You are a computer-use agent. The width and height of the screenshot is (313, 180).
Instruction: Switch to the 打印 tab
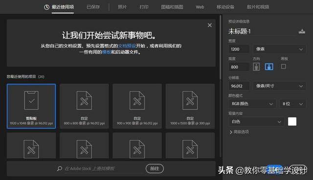click(x=144, y=7)
